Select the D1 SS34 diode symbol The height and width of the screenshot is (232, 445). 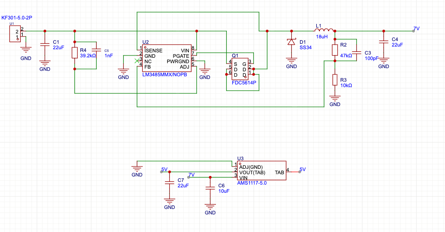click(291, 42)
